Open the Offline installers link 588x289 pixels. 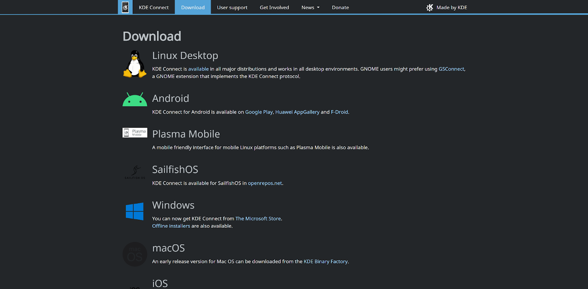point(171,226)
